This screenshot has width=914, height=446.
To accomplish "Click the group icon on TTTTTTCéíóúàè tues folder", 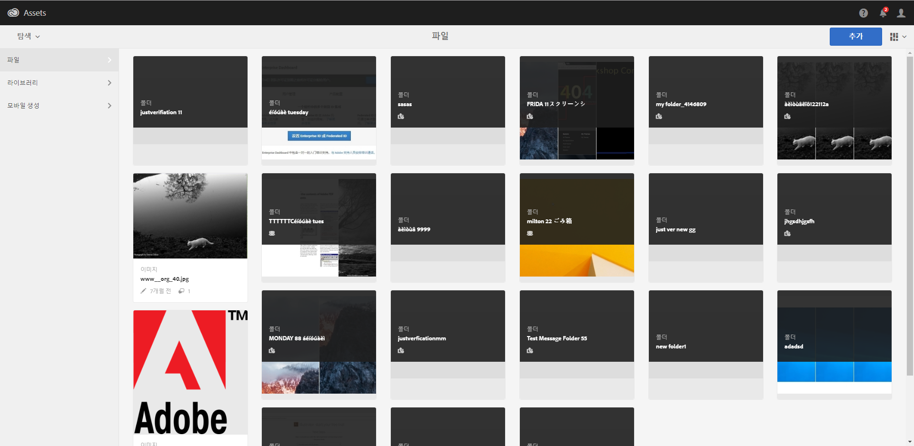I will click(272, 233).
